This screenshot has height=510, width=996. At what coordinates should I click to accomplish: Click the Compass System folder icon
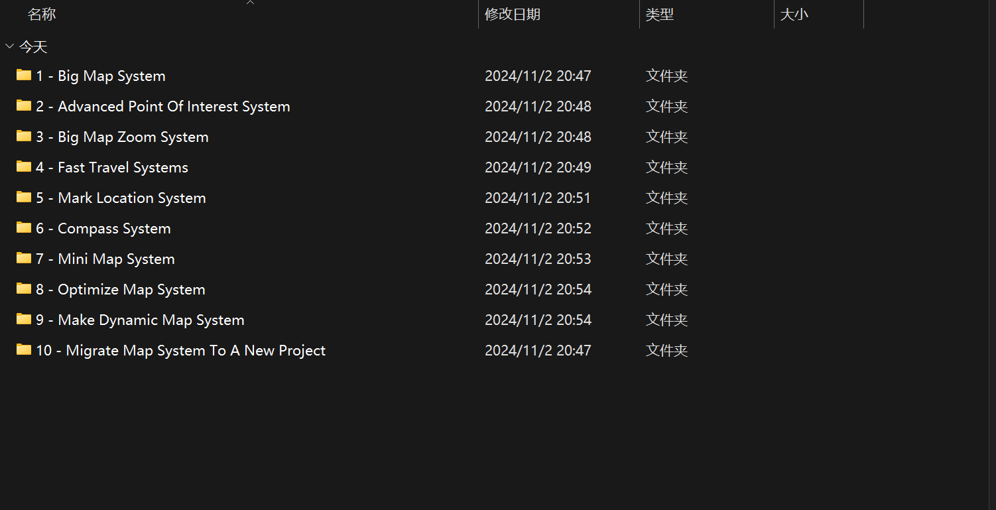24,227
